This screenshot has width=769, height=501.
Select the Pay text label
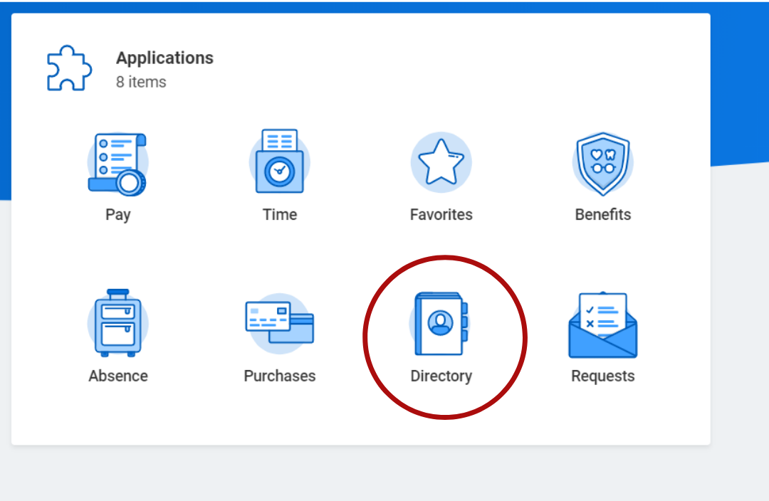(x=118, y=214)
